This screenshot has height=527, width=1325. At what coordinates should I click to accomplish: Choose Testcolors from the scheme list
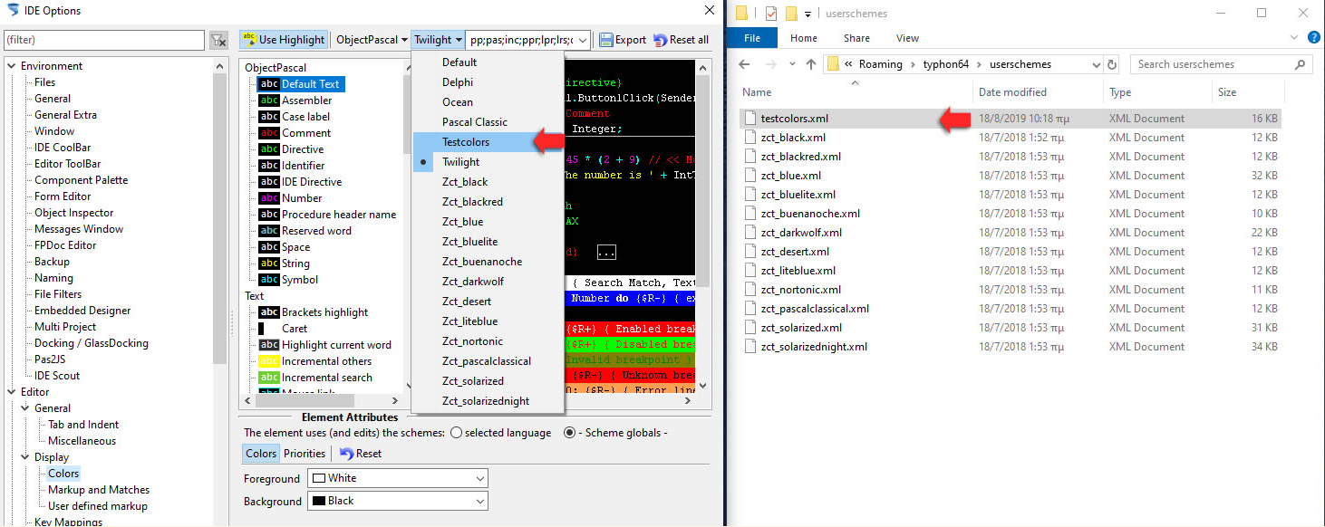pos(466,142)
